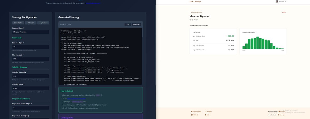Click the Meridian logo icon

tap(279, 112)
